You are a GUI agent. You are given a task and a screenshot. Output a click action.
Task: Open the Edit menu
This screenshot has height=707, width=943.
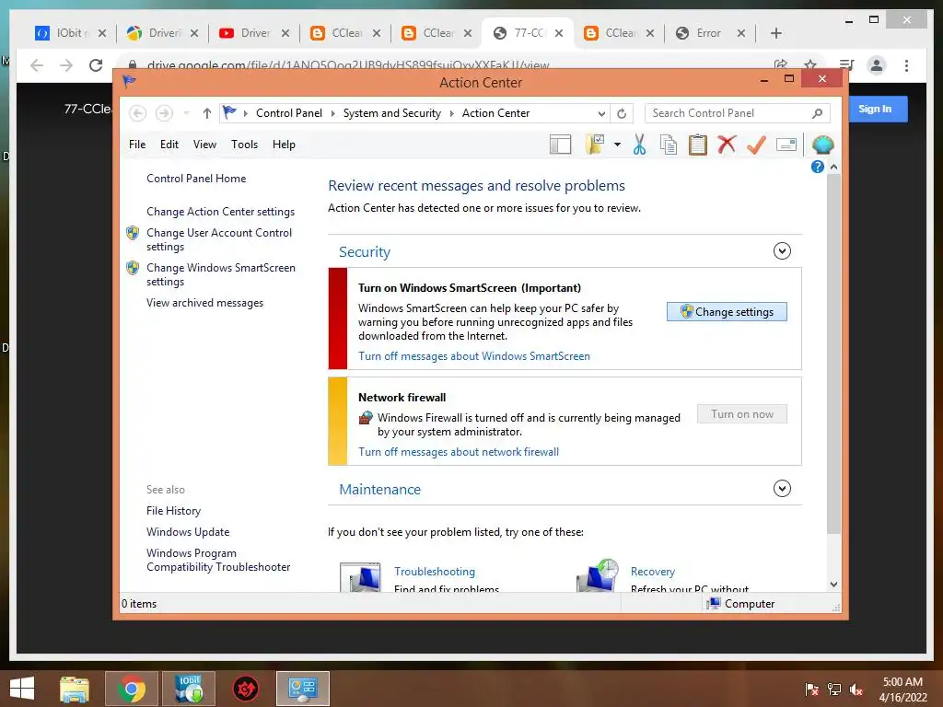tap(169, 145)
